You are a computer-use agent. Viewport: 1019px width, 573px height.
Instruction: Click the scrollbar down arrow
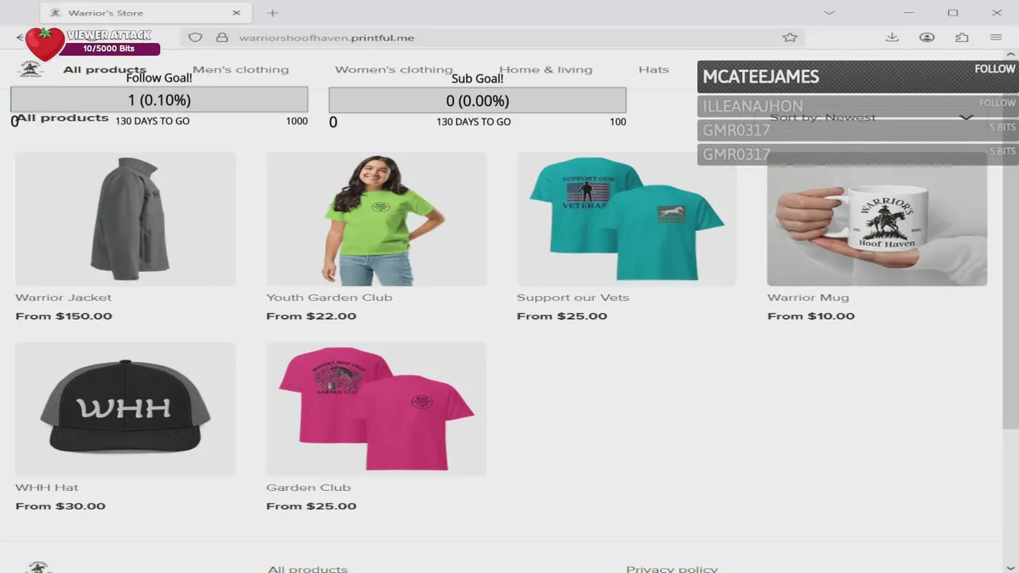[x=1011, y=567]
